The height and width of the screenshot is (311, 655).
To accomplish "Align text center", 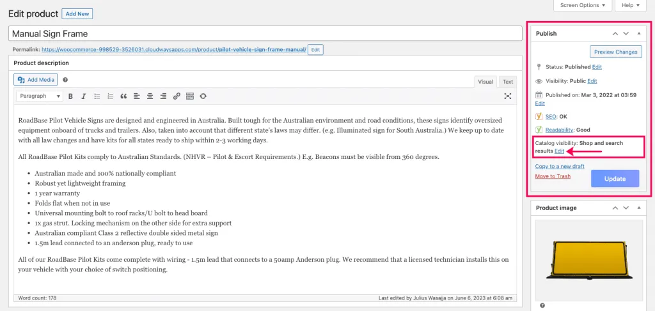I will point(150,96).
